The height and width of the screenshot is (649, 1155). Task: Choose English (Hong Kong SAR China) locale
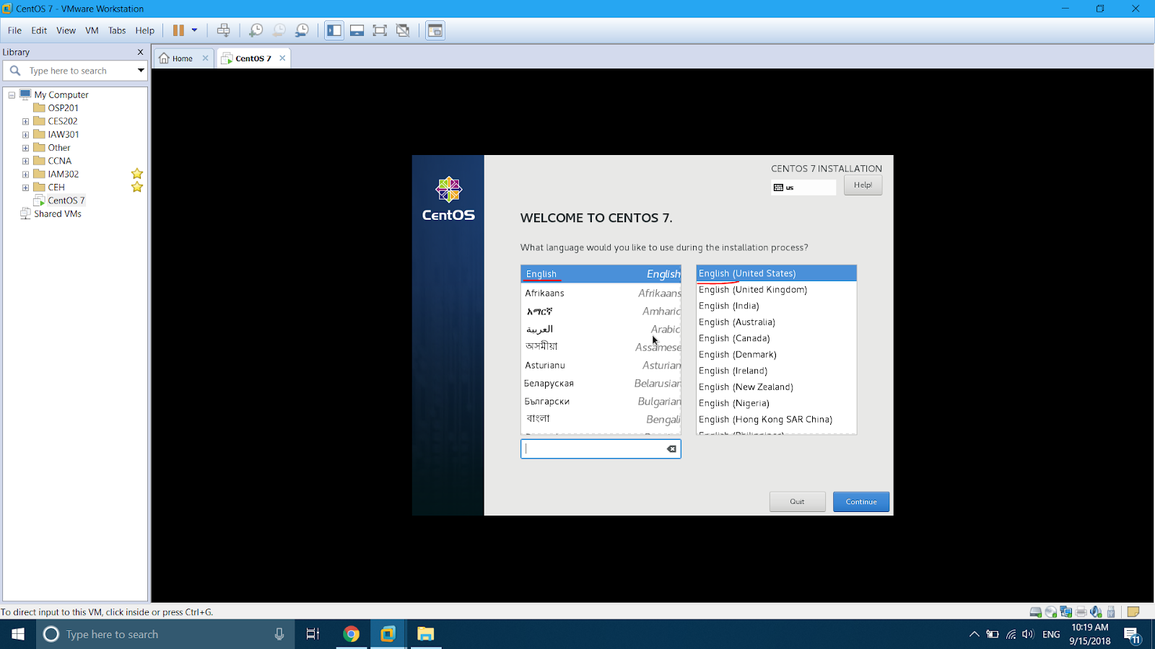[x=776, y=420]
